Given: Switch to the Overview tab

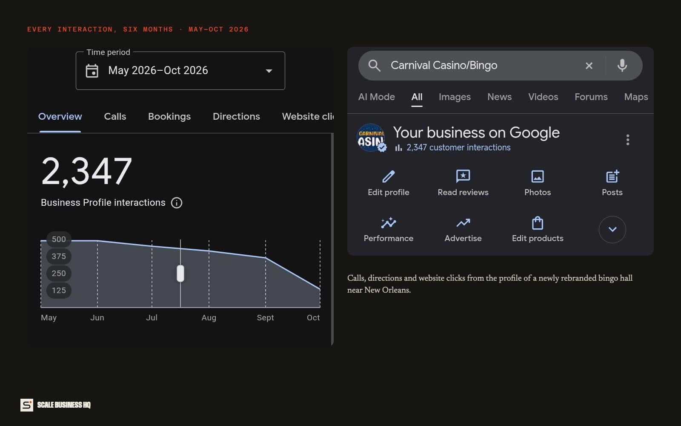Looking at the screenshot, I should point(60,116).
